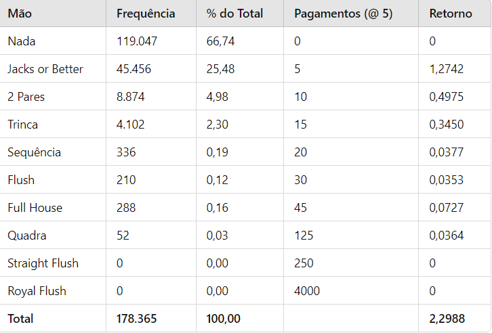Click the Retorno column header
Viewport: 492px width, 333px height.
(x=451, y=14)
